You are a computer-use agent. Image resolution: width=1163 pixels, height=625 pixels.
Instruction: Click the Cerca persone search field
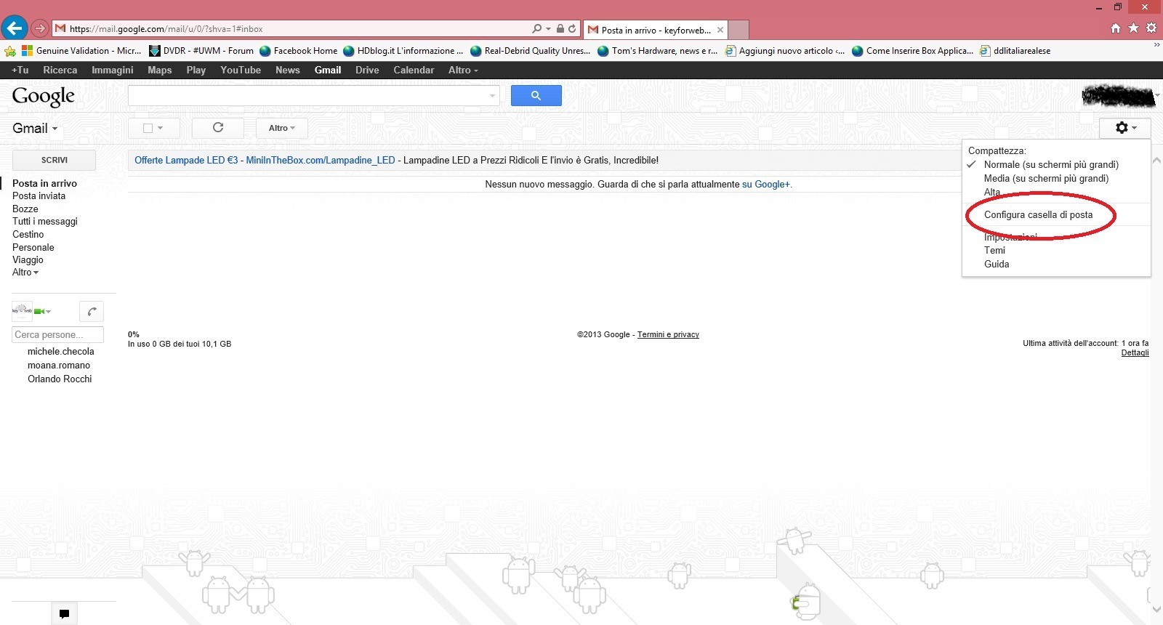58,335
